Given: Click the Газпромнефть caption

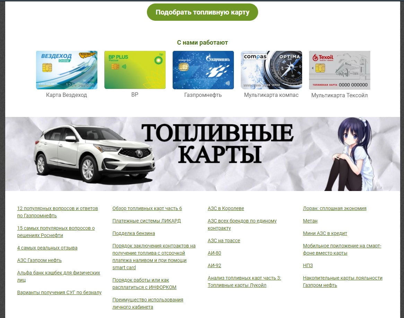Looking at the screenshot, I should 203,95.
